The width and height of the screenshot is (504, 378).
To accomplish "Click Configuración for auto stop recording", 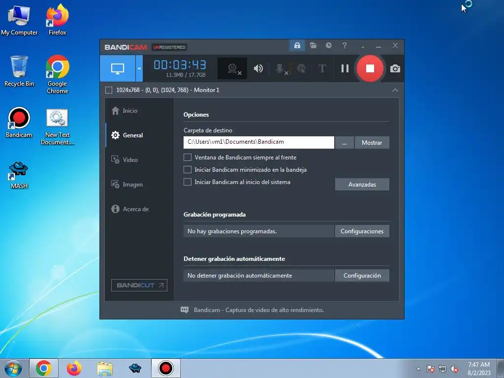I will (x=362, y=276).
